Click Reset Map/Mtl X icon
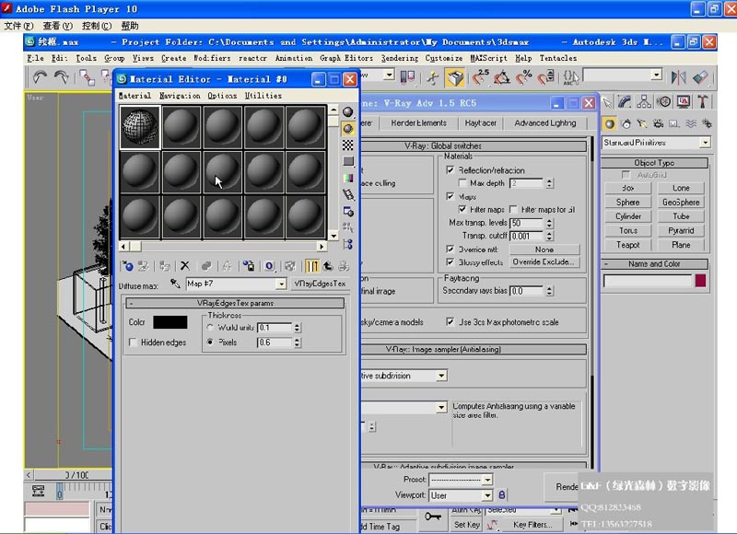Image resolution: width=737 pixels, height=534 pixels. tap(185, 266)
